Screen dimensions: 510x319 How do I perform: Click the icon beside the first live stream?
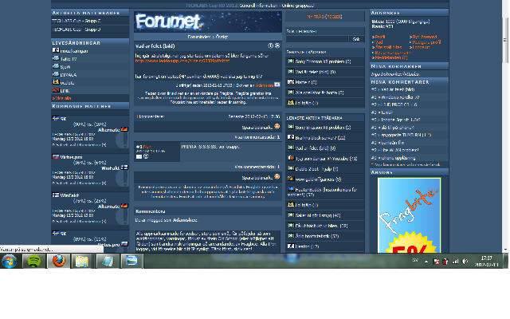click(x=54, y=50)
